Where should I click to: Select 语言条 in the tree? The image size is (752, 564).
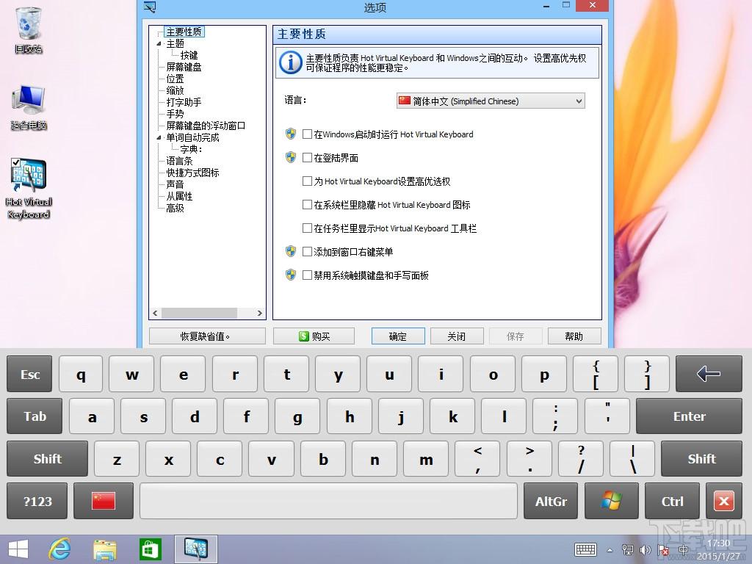click(x=179, y=161)
